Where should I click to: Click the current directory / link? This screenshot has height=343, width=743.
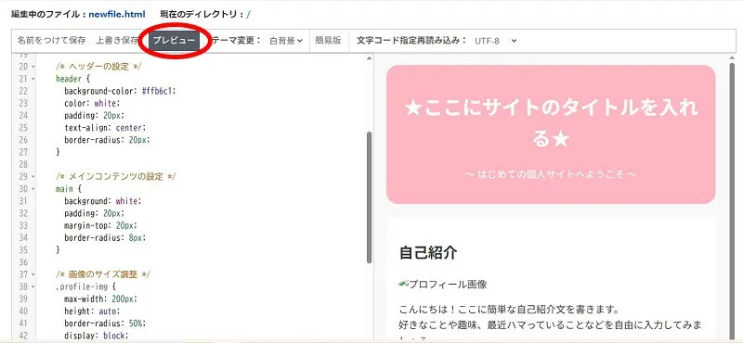coord(248,14)
